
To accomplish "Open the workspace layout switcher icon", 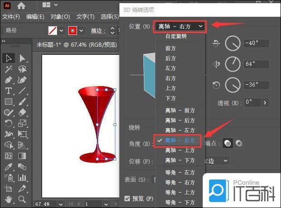I will click(46, 5).
